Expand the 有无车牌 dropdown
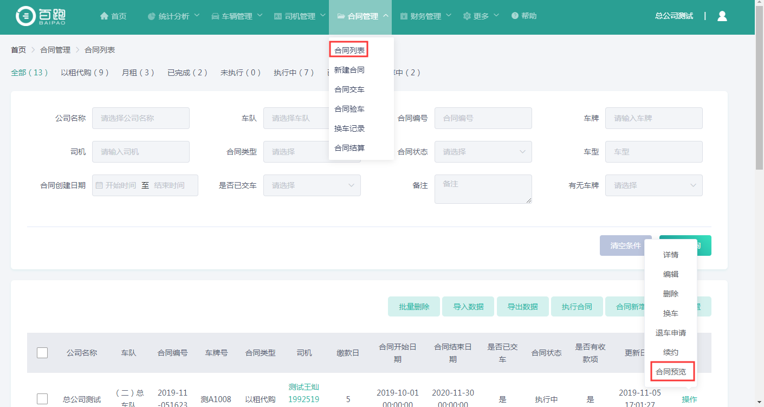764x407 pixels. [653, 185]
